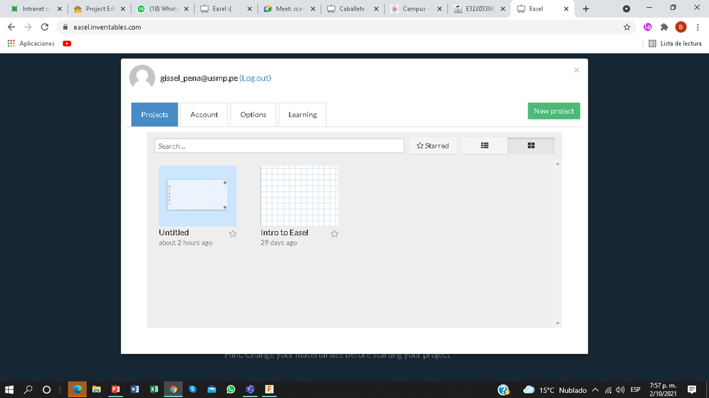Open the weather 15°C Nublado widget
Screen dimensions: 709x398
point(555,390)
